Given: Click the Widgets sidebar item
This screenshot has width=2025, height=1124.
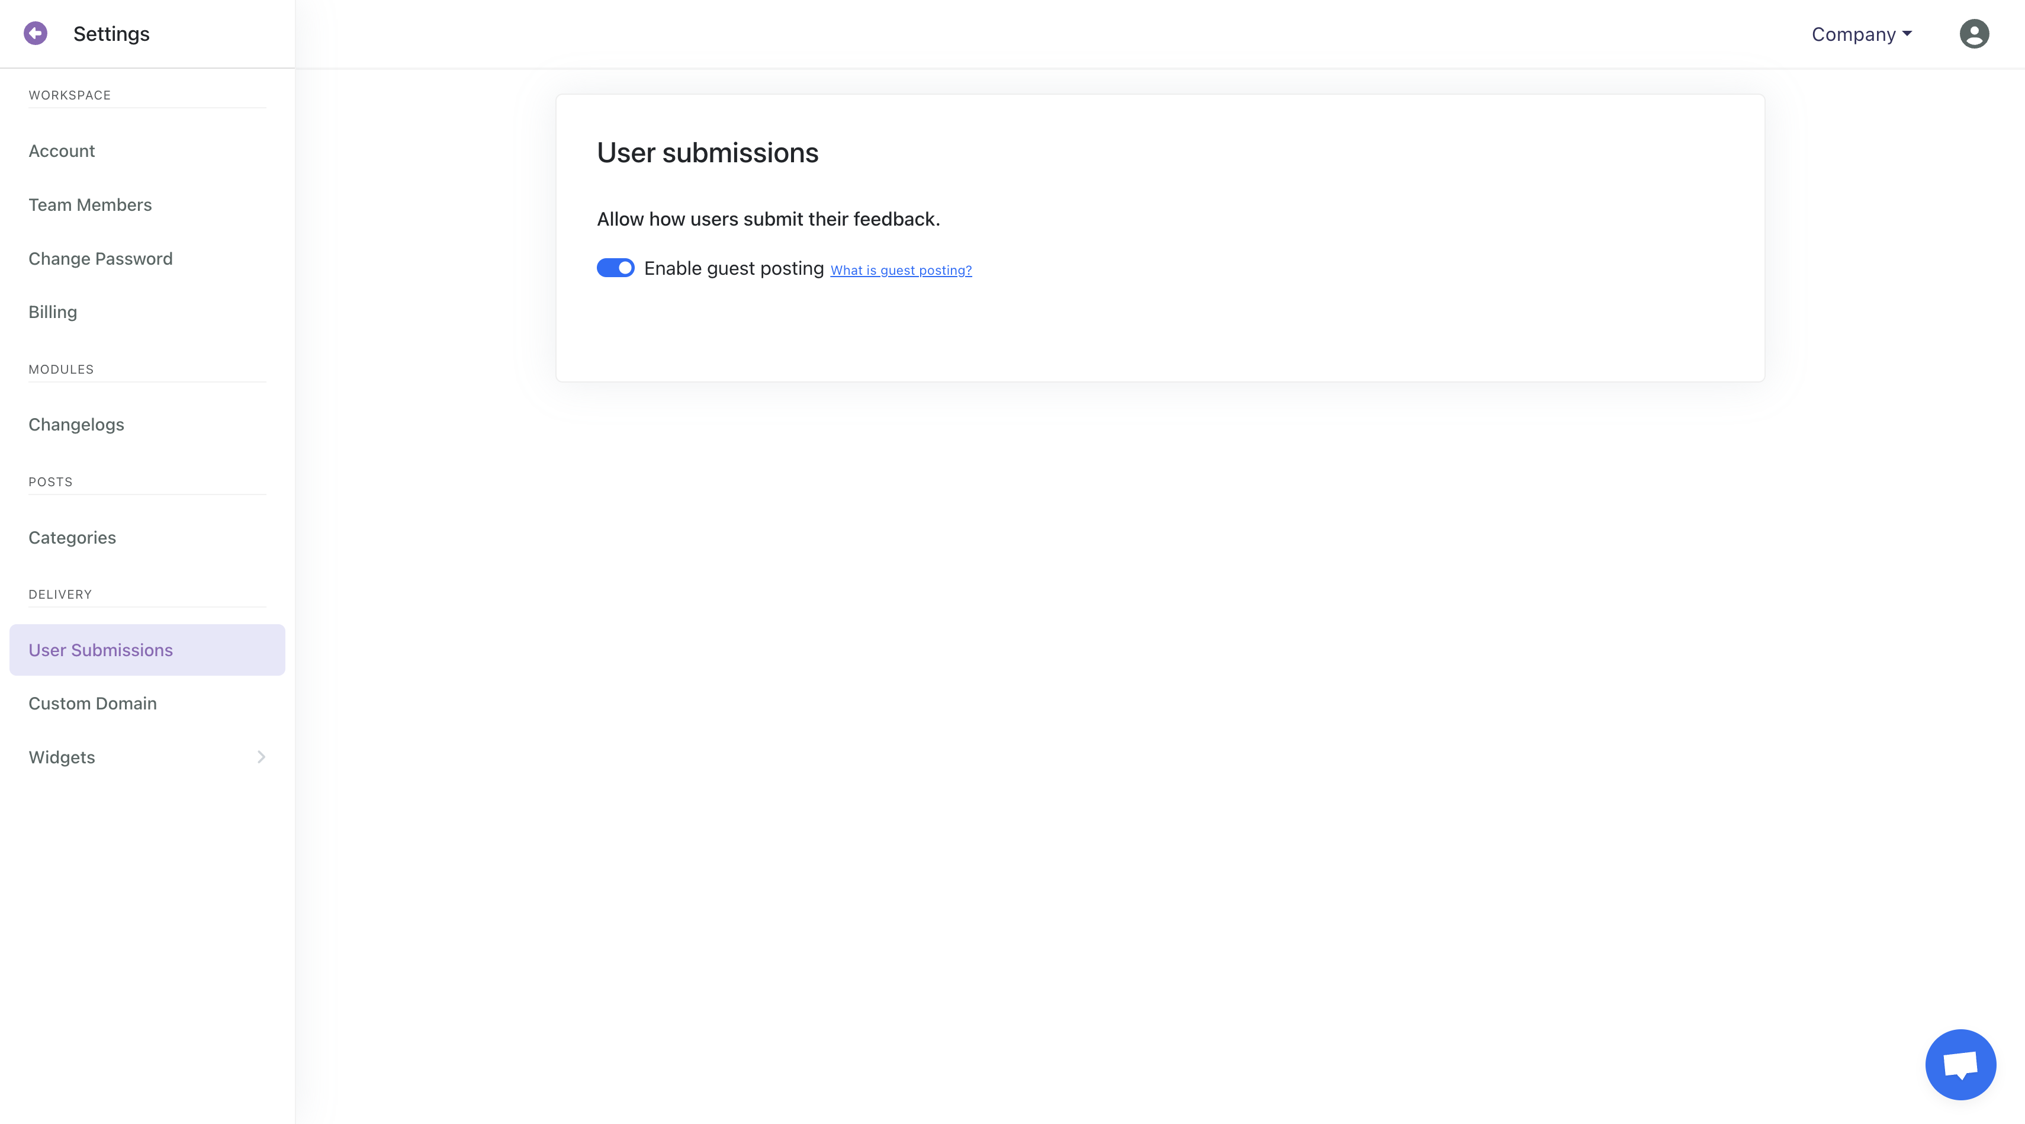Looking at the screenshot, I should pos(62,757).
